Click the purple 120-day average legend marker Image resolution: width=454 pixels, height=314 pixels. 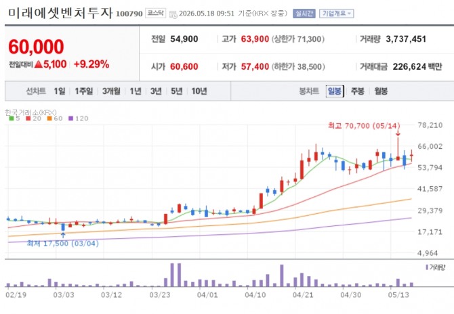point(71,118)
